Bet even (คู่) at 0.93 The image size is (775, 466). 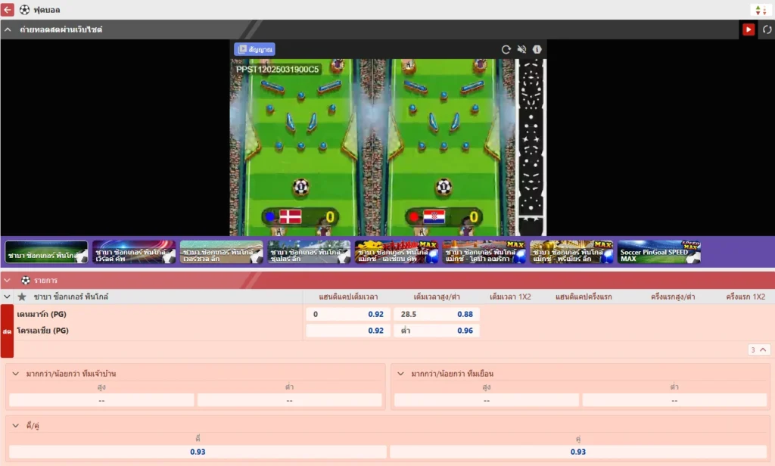[x=578, y=452]
